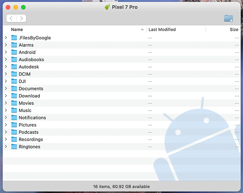The image size is (243, 193).
Task: Go forward with the right arrow button
Action: [x=21, y=18]
